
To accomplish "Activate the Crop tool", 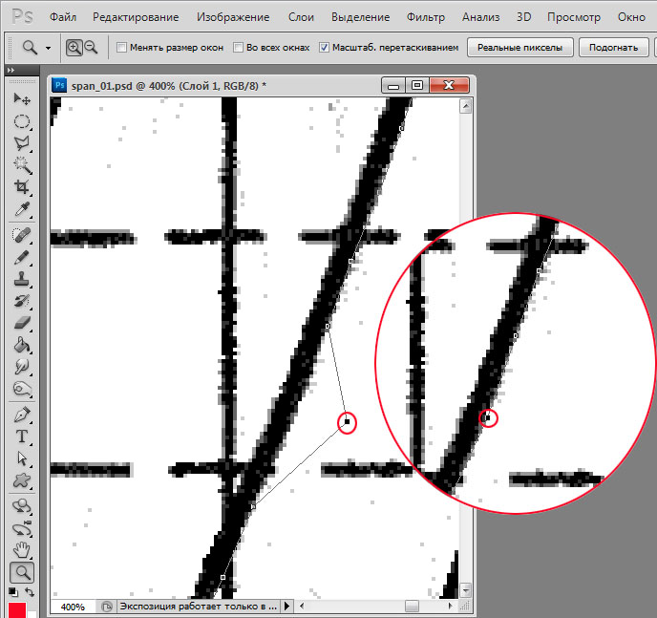I will click(21, 187).
